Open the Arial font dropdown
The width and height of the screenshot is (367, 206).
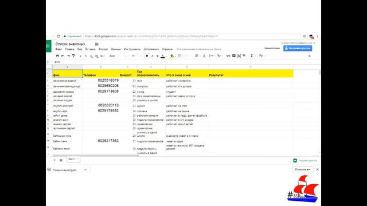click(118, 56)
